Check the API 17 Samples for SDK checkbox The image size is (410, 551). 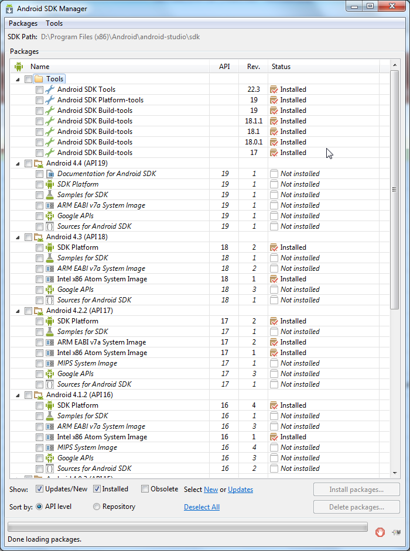click(x=39, y=332)
